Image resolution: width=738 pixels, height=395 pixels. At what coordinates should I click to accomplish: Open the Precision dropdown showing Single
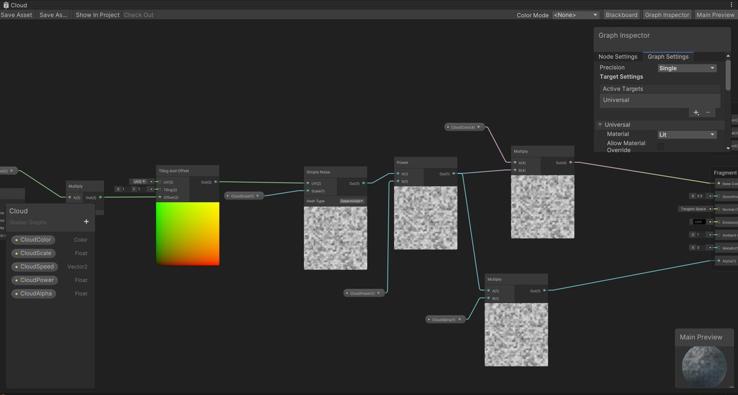687,68
